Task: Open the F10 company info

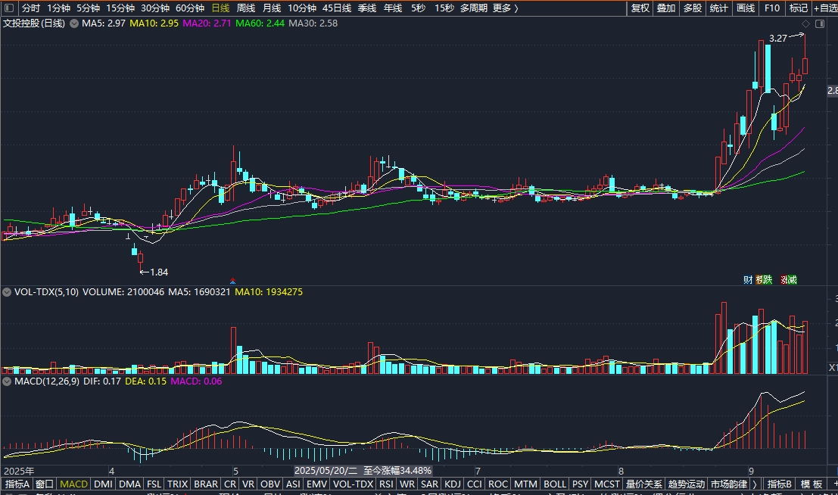Action: 771,8
